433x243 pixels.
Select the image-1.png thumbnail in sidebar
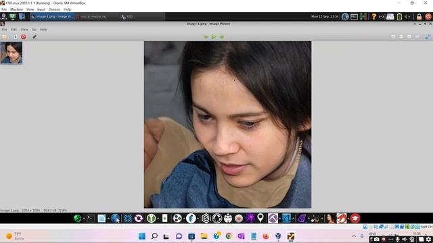point(12,53)
